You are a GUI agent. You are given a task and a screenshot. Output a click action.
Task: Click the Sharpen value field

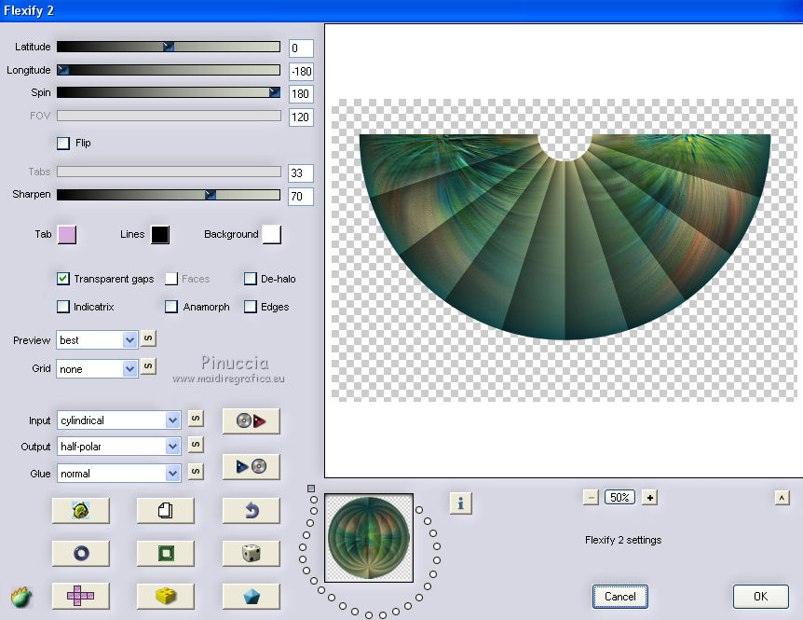pos(301,196)
